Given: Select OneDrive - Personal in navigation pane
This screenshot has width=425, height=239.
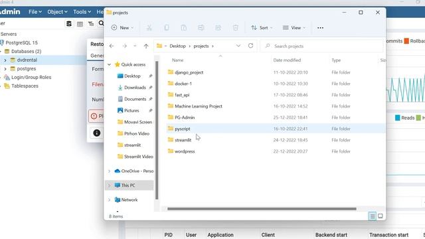Looking at the screenshot, I should (x=134, y=171).
